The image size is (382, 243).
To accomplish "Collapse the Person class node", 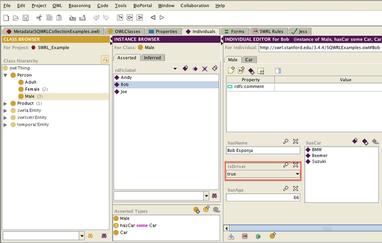I will (x=5, y=75).
